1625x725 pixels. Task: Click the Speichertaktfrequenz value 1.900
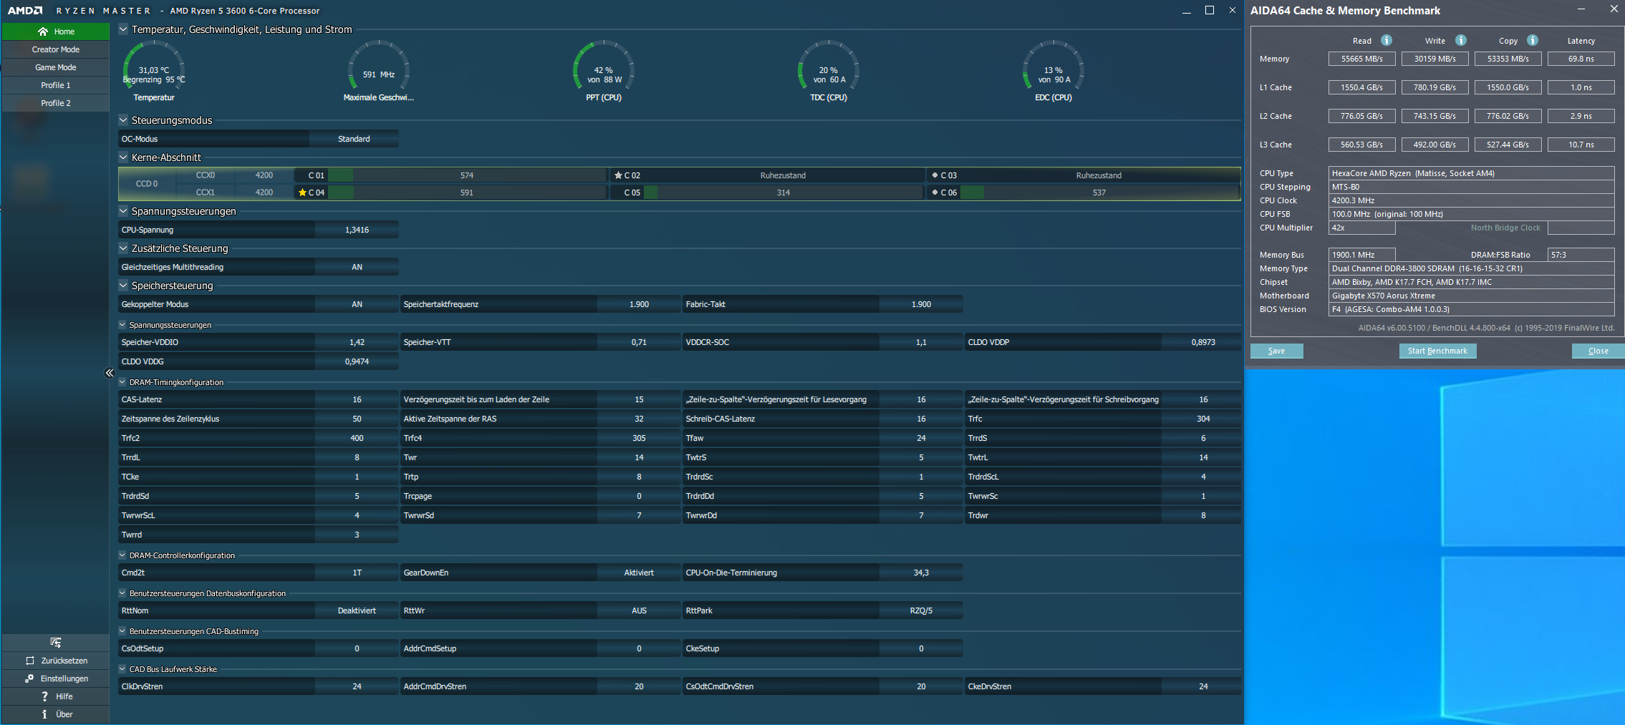coord(639,304)
